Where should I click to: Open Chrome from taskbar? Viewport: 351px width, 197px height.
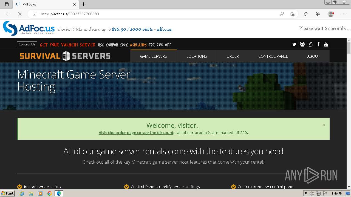point(49,193)
